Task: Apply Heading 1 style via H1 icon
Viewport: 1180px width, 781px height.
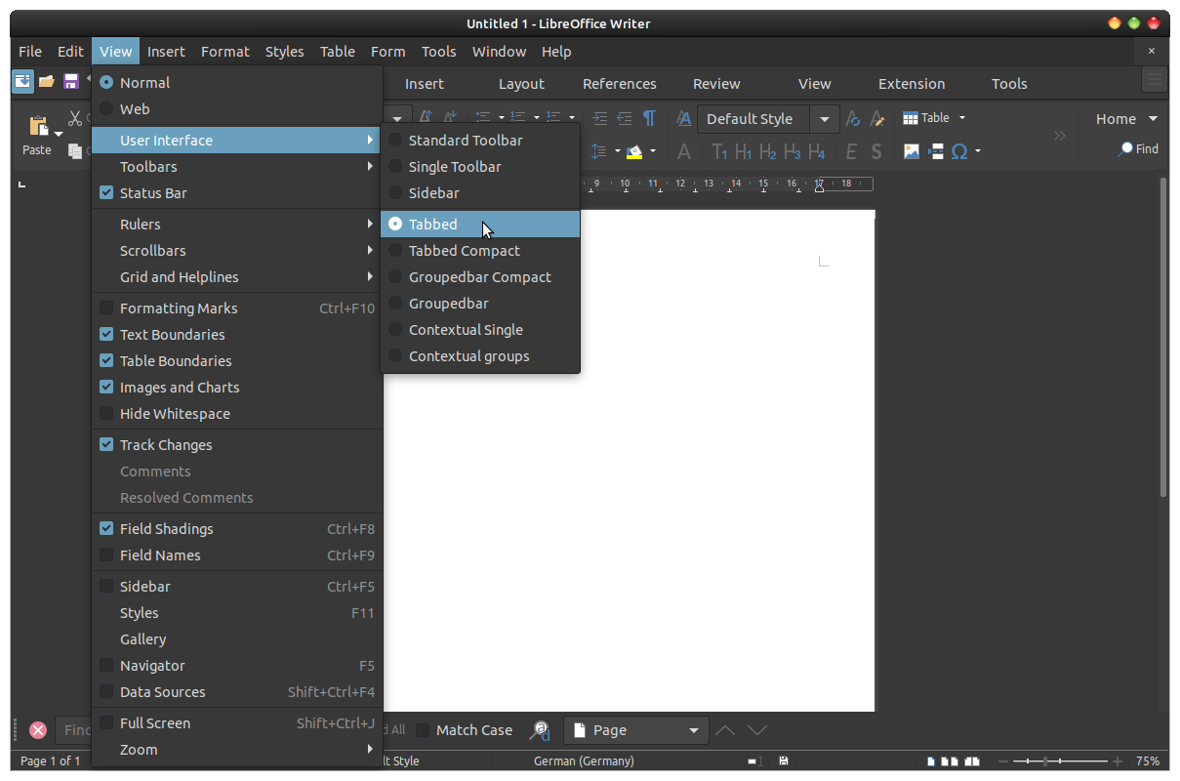Action: [744, 151]
